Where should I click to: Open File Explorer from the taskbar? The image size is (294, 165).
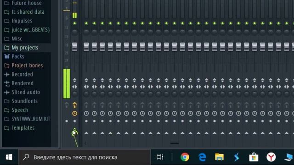pos(220,157)
